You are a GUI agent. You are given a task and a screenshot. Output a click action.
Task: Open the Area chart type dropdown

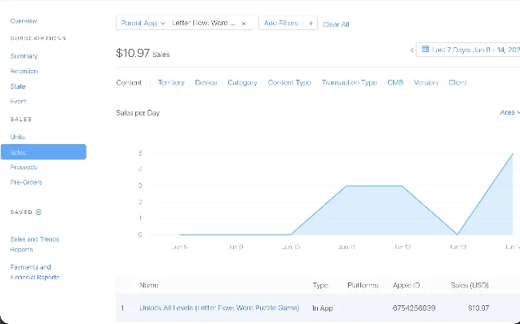(509, 112)
